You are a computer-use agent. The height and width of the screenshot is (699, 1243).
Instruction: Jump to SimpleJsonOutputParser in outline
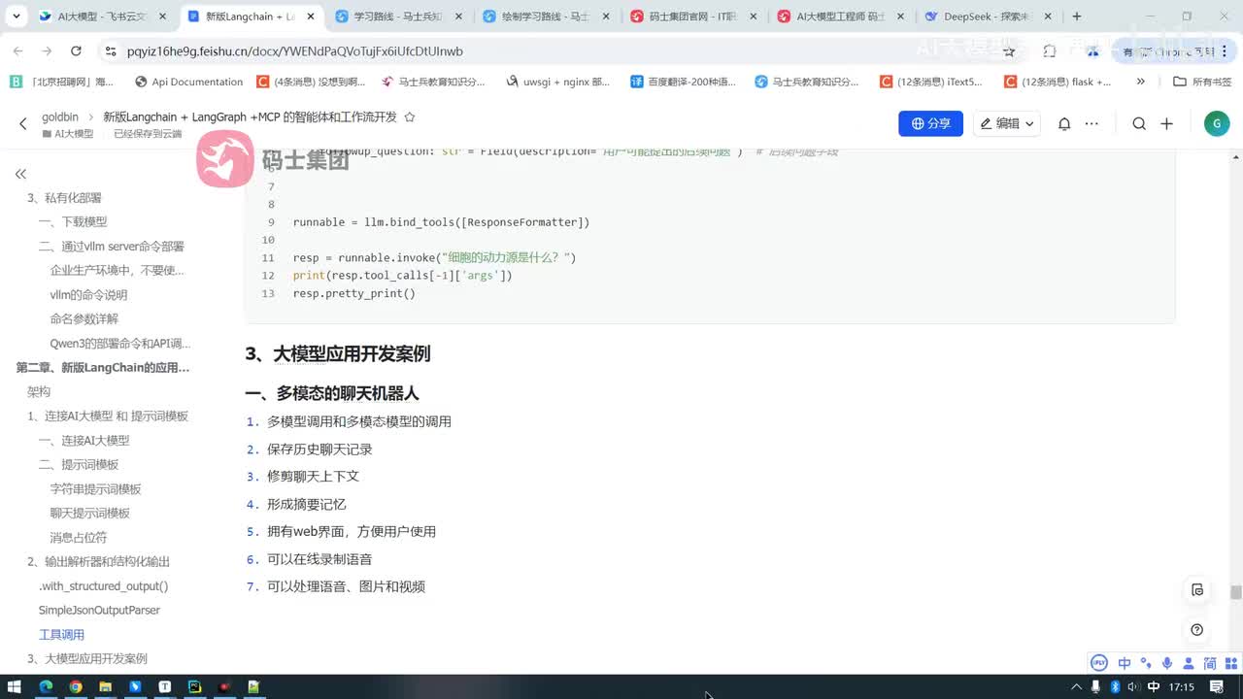99,610
